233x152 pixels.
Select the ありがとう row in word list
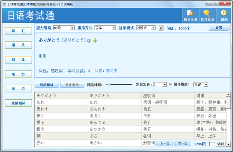(130, 96)
